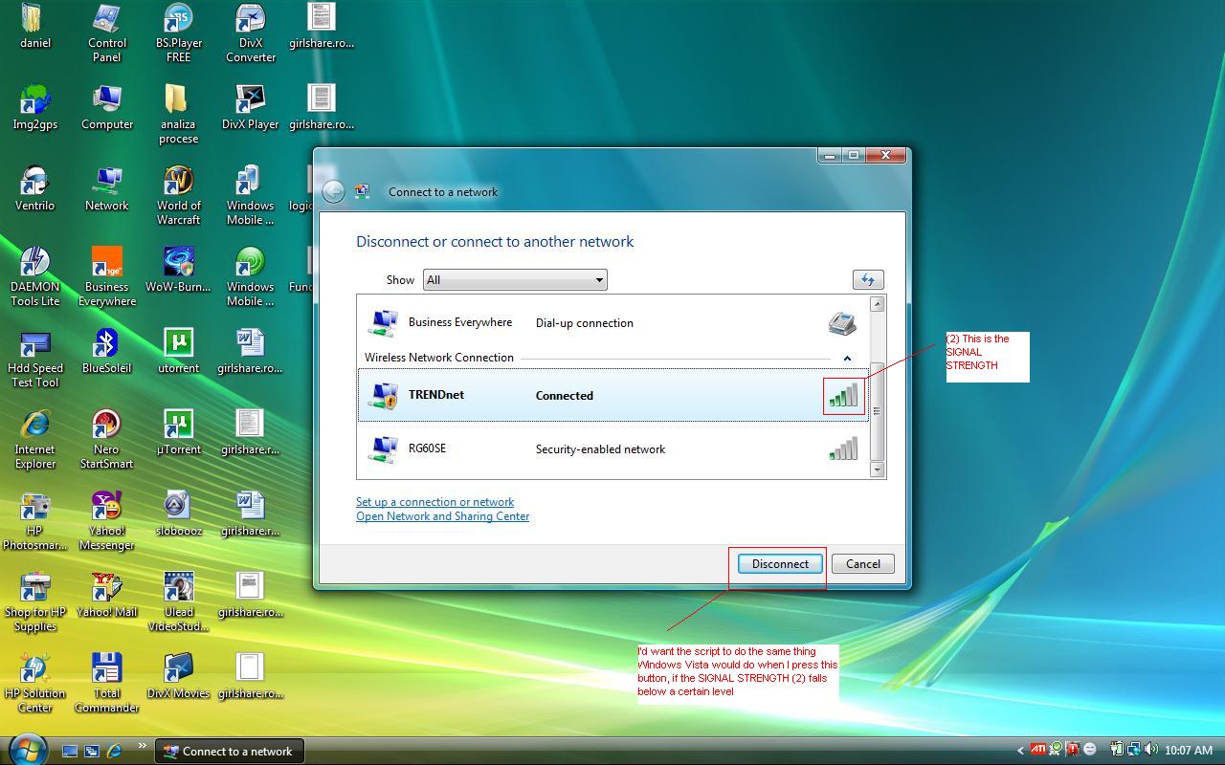This screenshot has height=765, width=1225.
Task: Open HP Solution Center icon
Action: (35, 683)
